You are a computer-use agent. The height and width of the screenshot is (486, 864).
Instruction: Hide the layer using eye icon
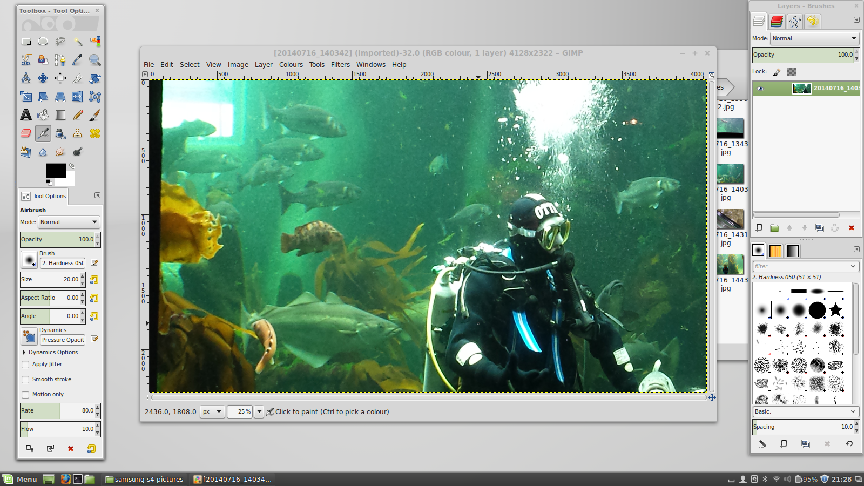click(x=760, y=89)
